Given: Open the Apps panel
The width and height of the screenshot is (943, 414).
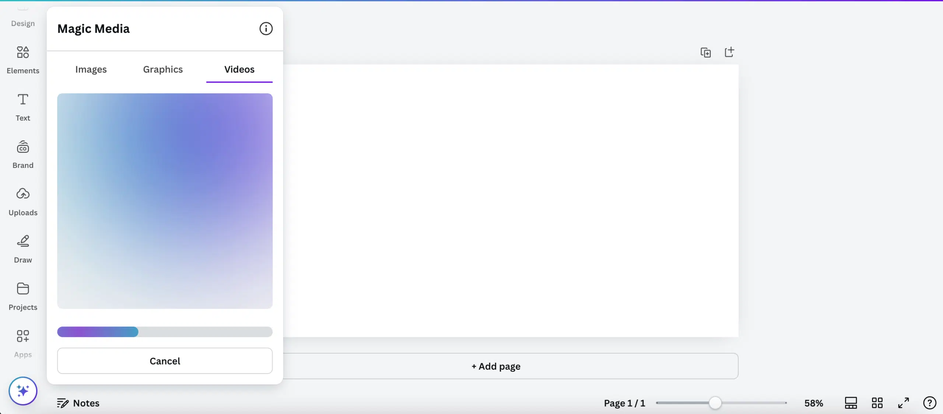Looking at the screenshot, I should pyautogui.click(x=23, y=344).
